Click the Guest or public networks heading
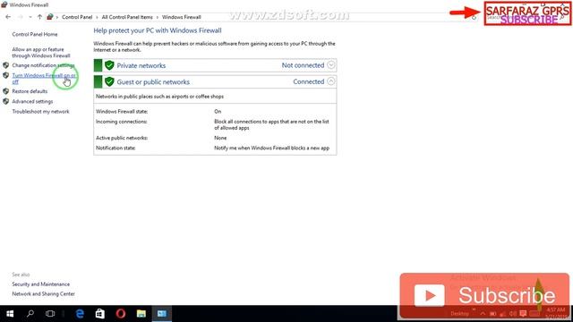 click(153, 82)
